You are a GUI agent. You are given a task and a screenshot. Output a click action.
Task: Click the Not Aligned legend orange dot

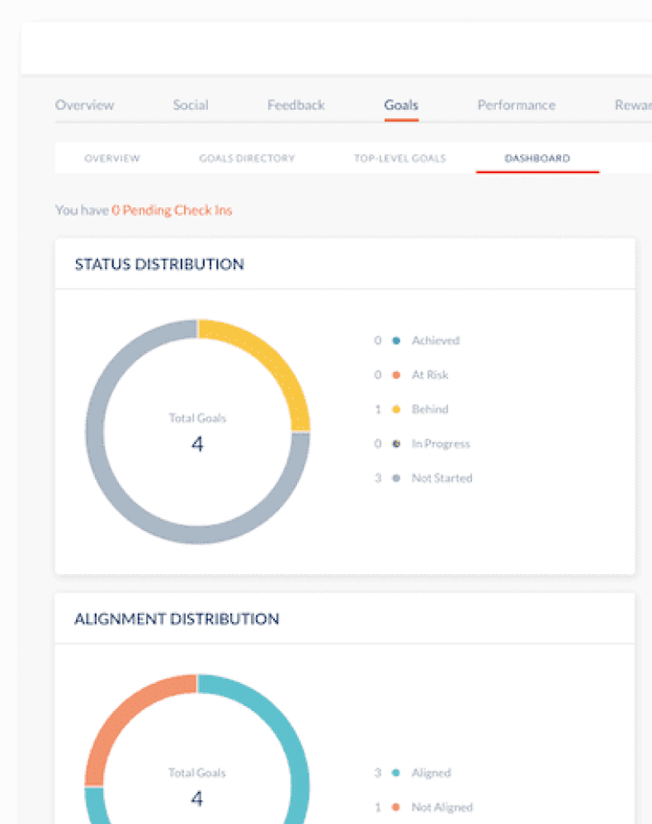tap(396, 808)
